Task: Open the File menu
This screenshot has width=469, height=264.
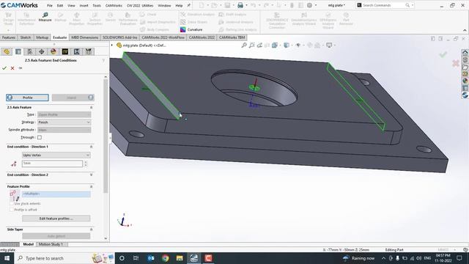Action: [x=50, y=5]
